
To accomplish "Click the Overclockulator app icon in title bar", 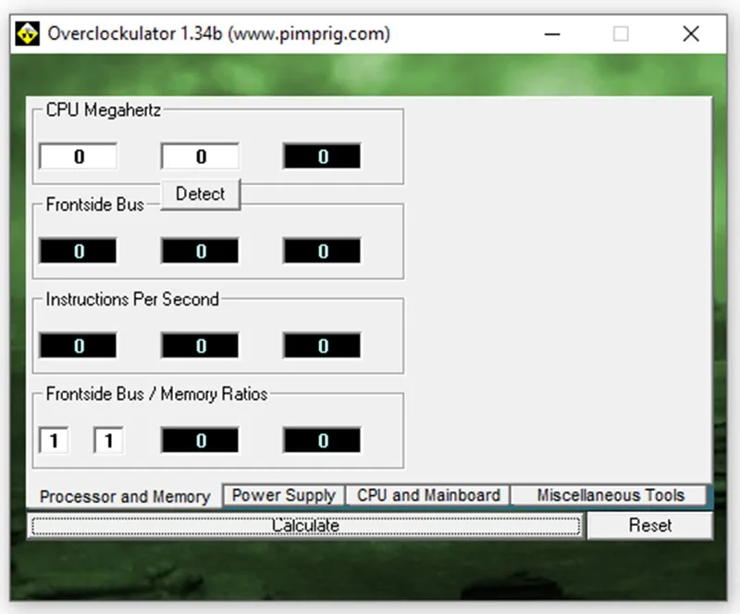I will coord(28,34).
